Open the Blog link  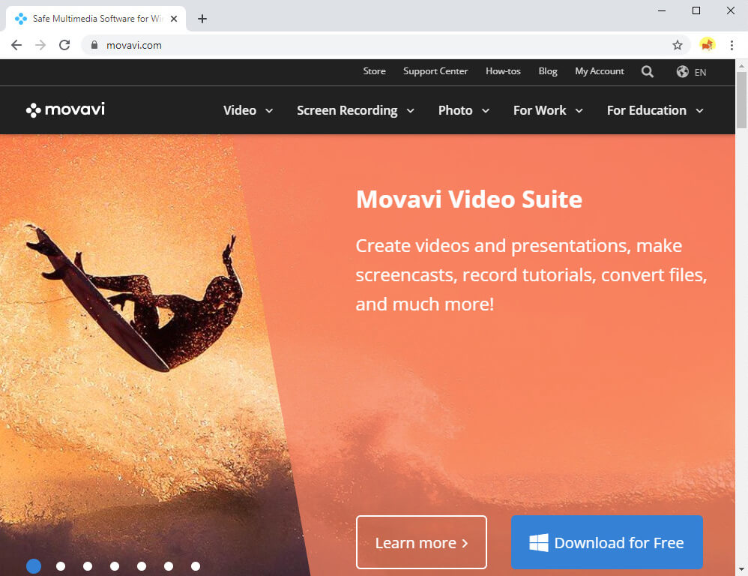[x=548, y=71]
